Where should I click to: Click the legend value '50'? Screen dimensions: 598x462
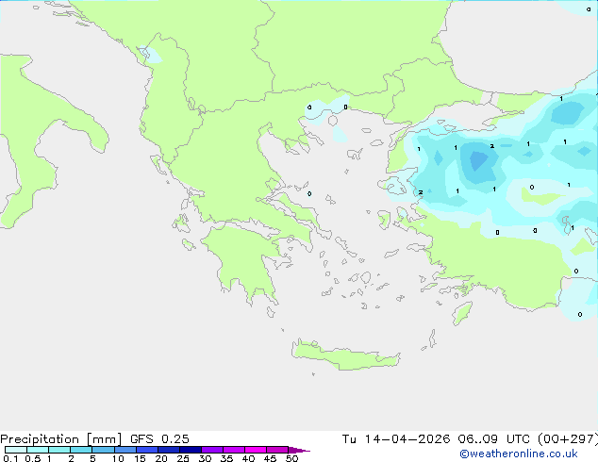tap(291, 458)
